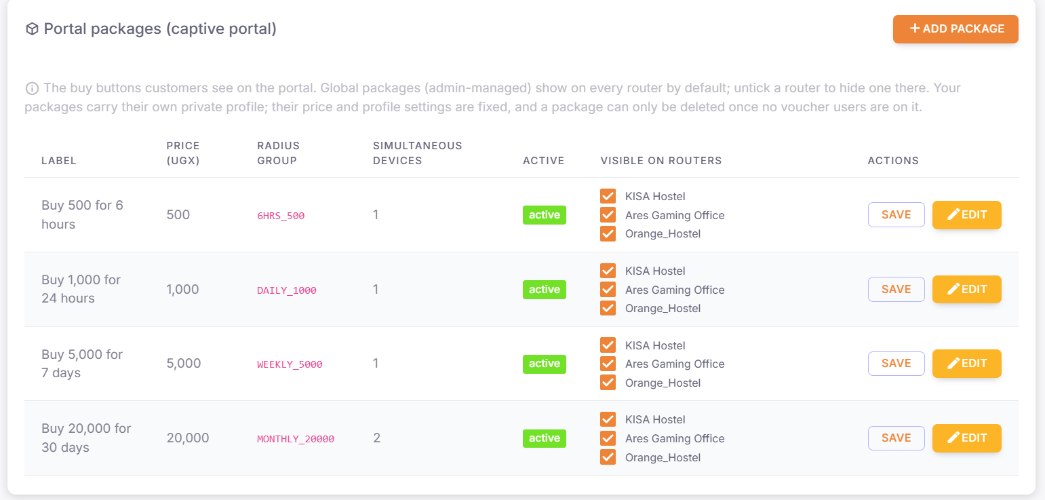Toggle Ares Gaming Office in MONTHLY_20000 row
Screen dimensions: 1045x500
pyautogui.click(x=608, y=438)
